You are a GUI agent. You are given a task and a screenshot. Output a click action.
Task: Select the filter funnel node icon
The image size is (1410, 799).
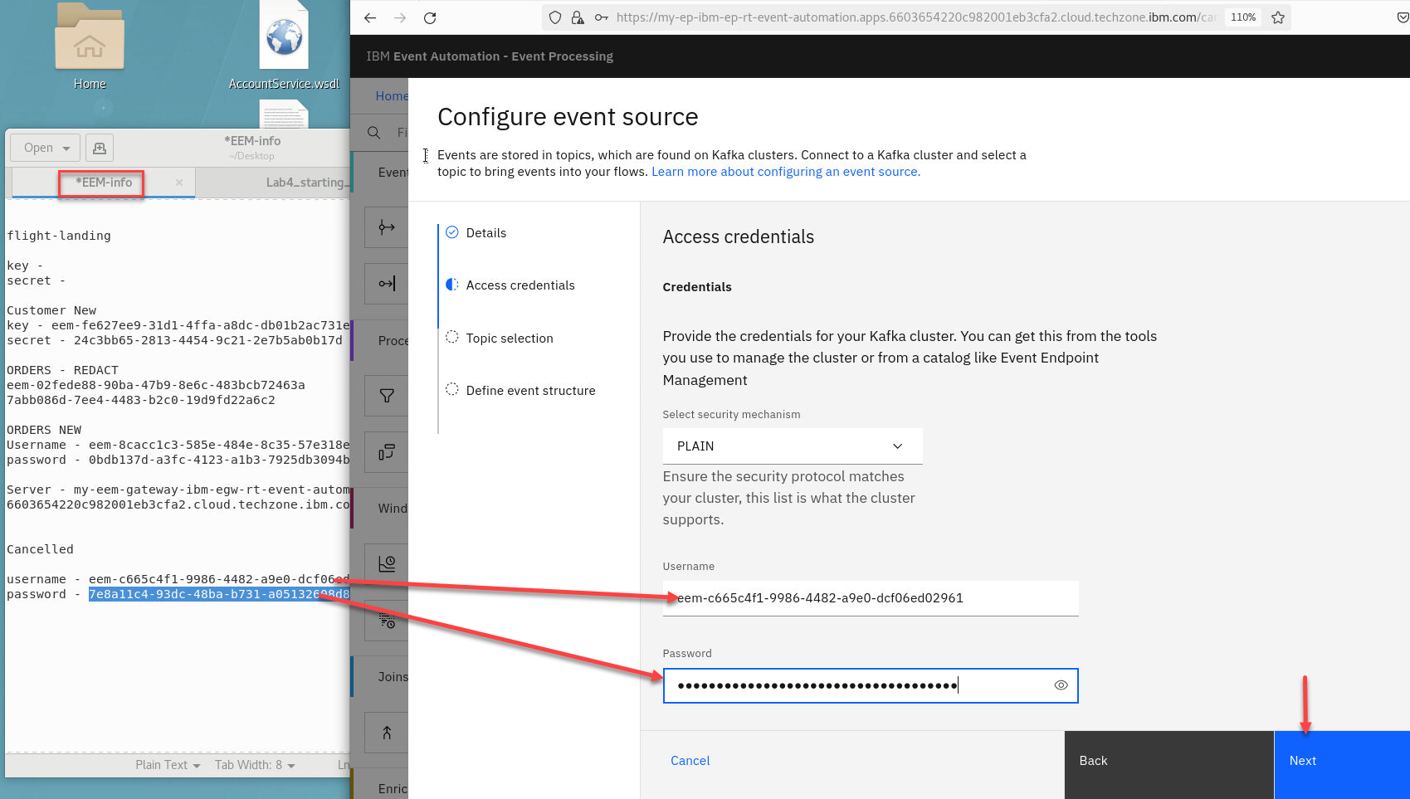387,396
